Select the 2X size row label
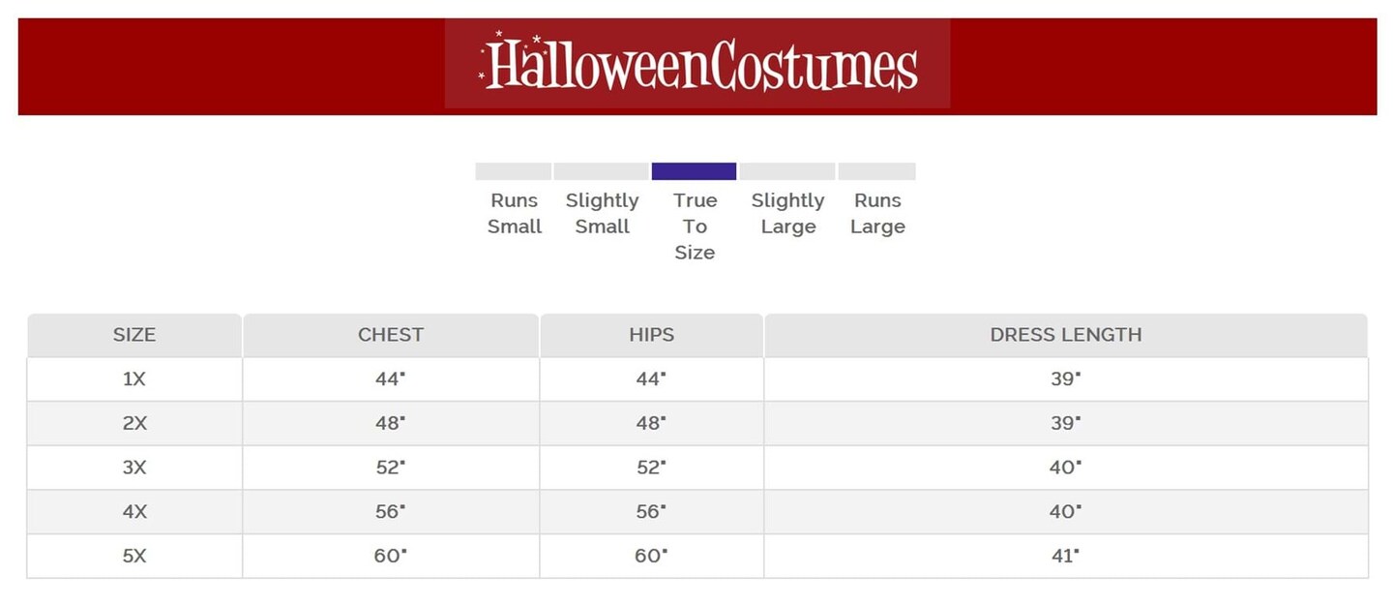1393x605 pixels. (134, 424)
